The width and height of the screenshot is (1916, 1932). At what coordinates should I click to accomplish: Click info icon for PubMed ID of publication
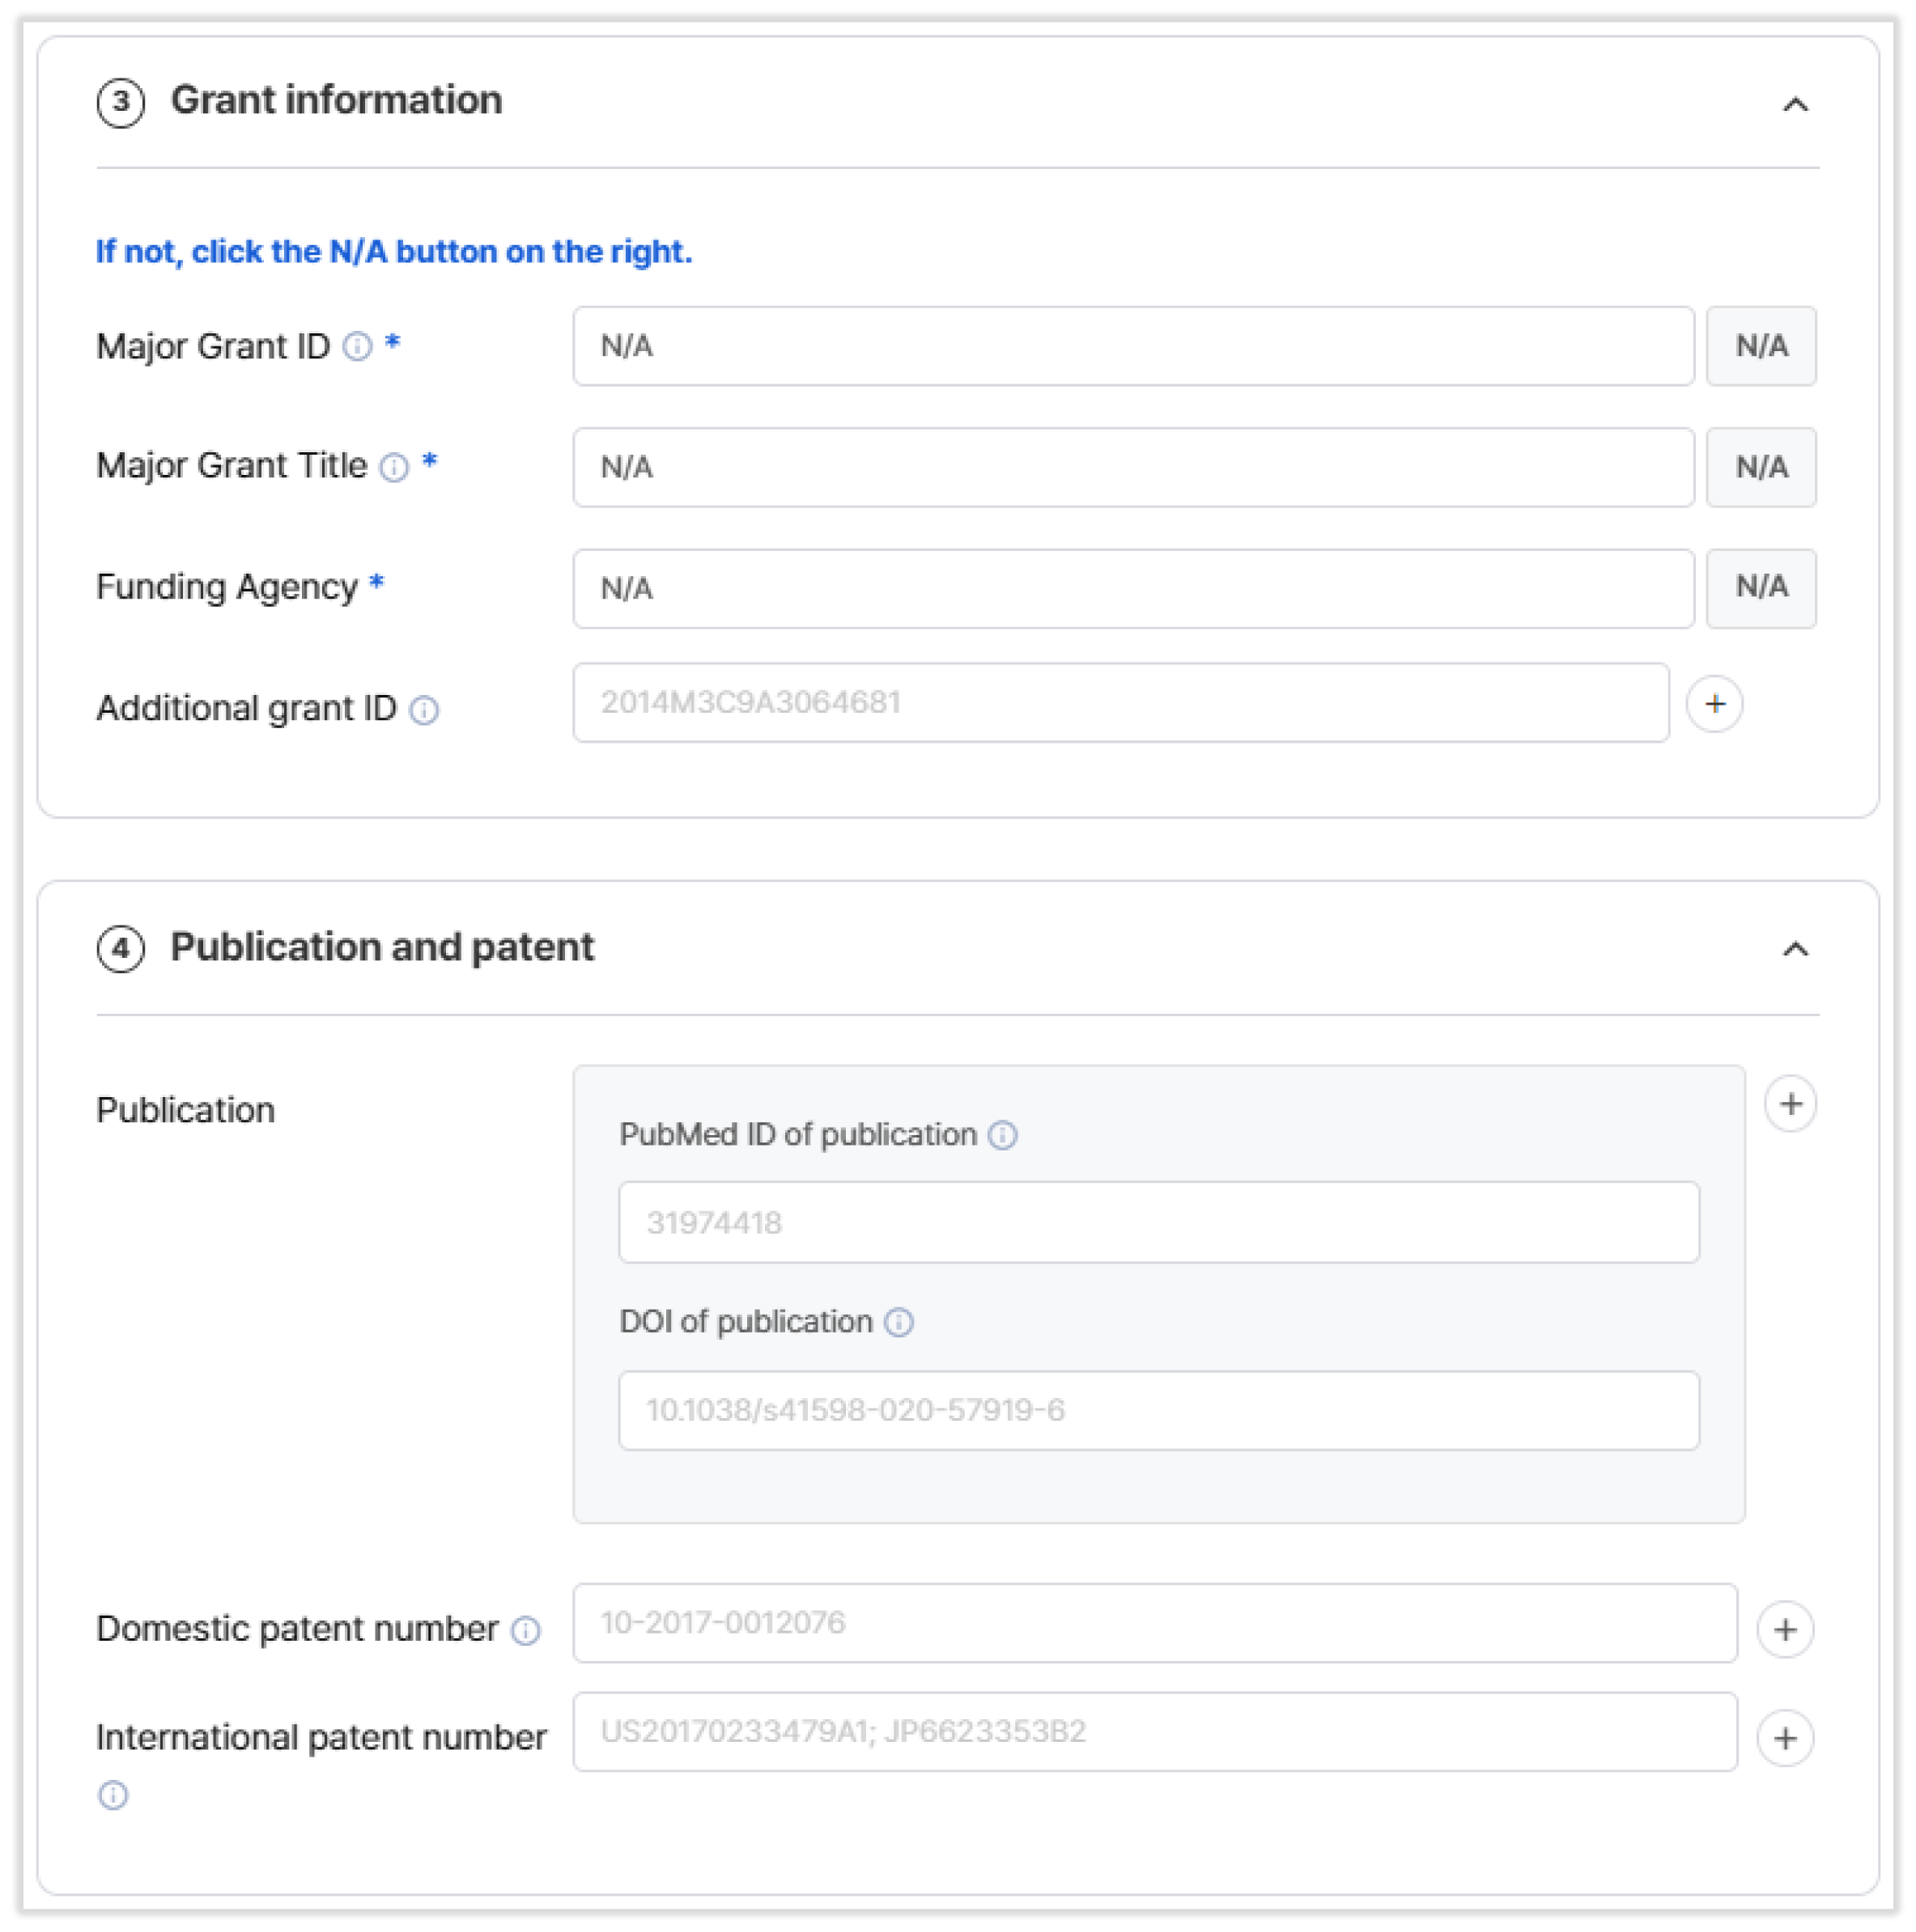[x=1003, y=1135]
